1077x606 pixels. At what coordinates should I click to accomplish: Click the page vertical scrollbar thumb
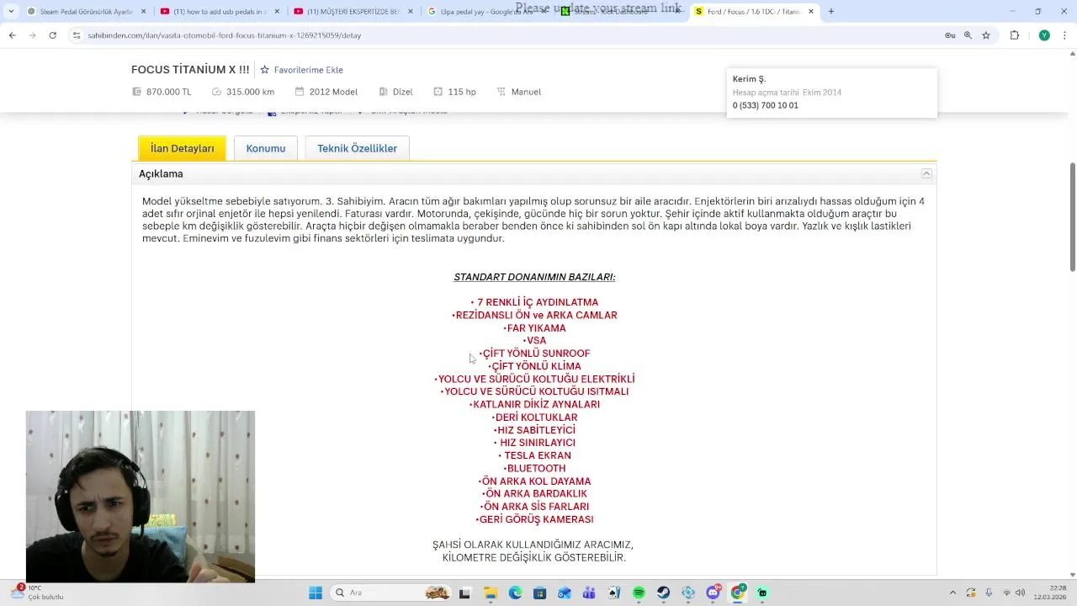[x=1072, y=215]
